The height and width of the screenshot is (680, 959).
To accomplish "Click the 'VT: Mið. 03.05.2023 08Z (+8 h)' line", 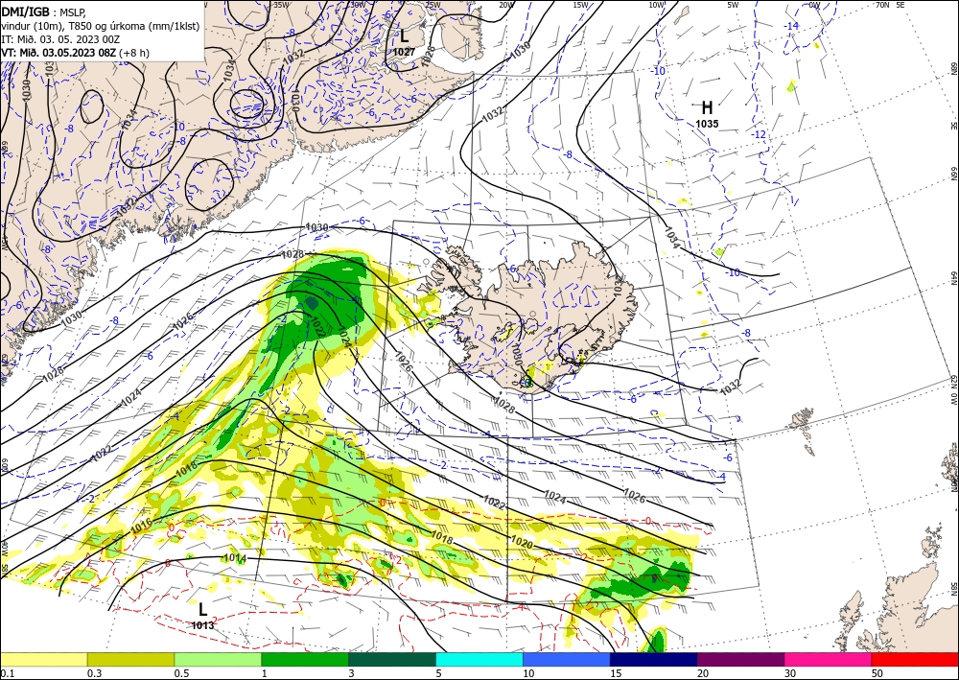I will [x=75, y=53].
